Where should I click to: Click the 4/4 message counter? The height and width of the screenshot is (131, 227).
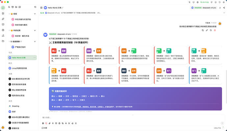pyautogui.click(x=42, y=13)
